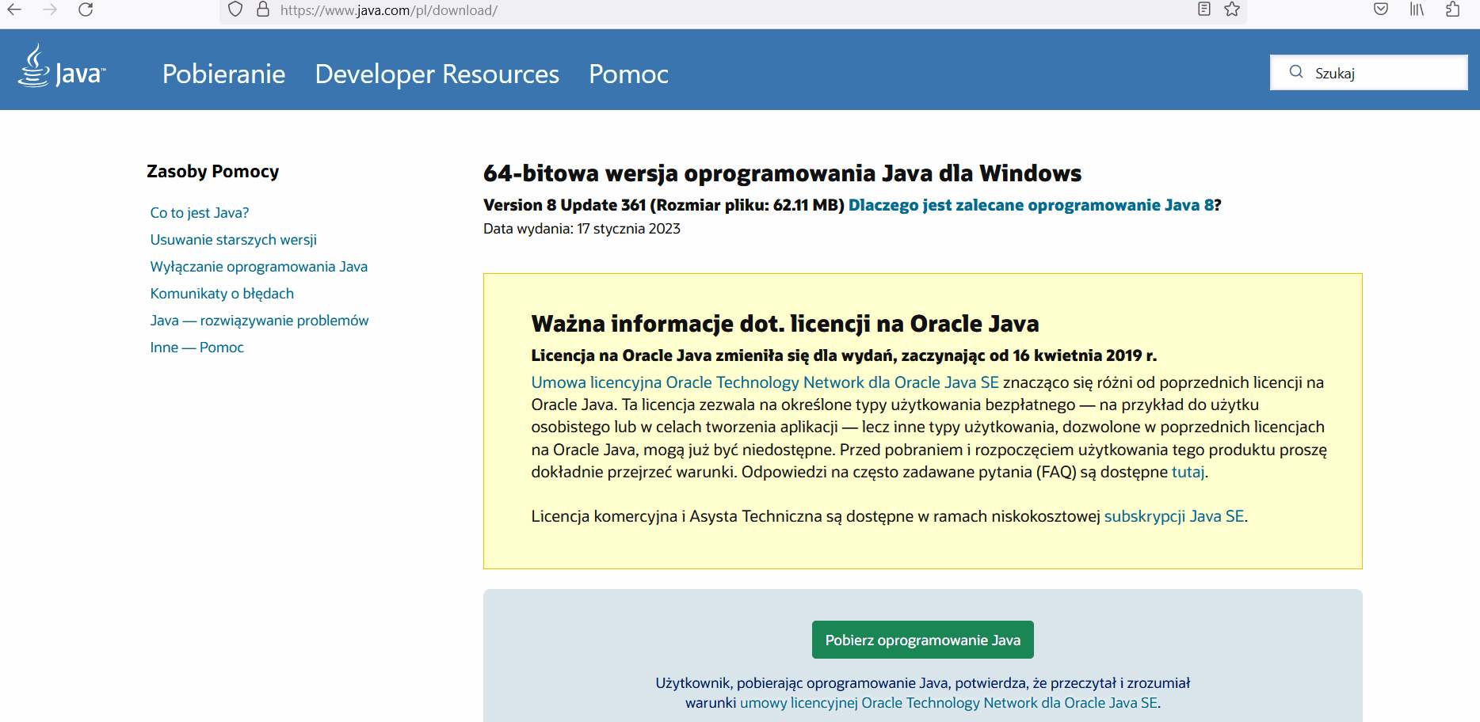This screenshot has height=722, width=1480.
Task: Open Pomoc in the top navigation
Action: click(x=628, y=74)
